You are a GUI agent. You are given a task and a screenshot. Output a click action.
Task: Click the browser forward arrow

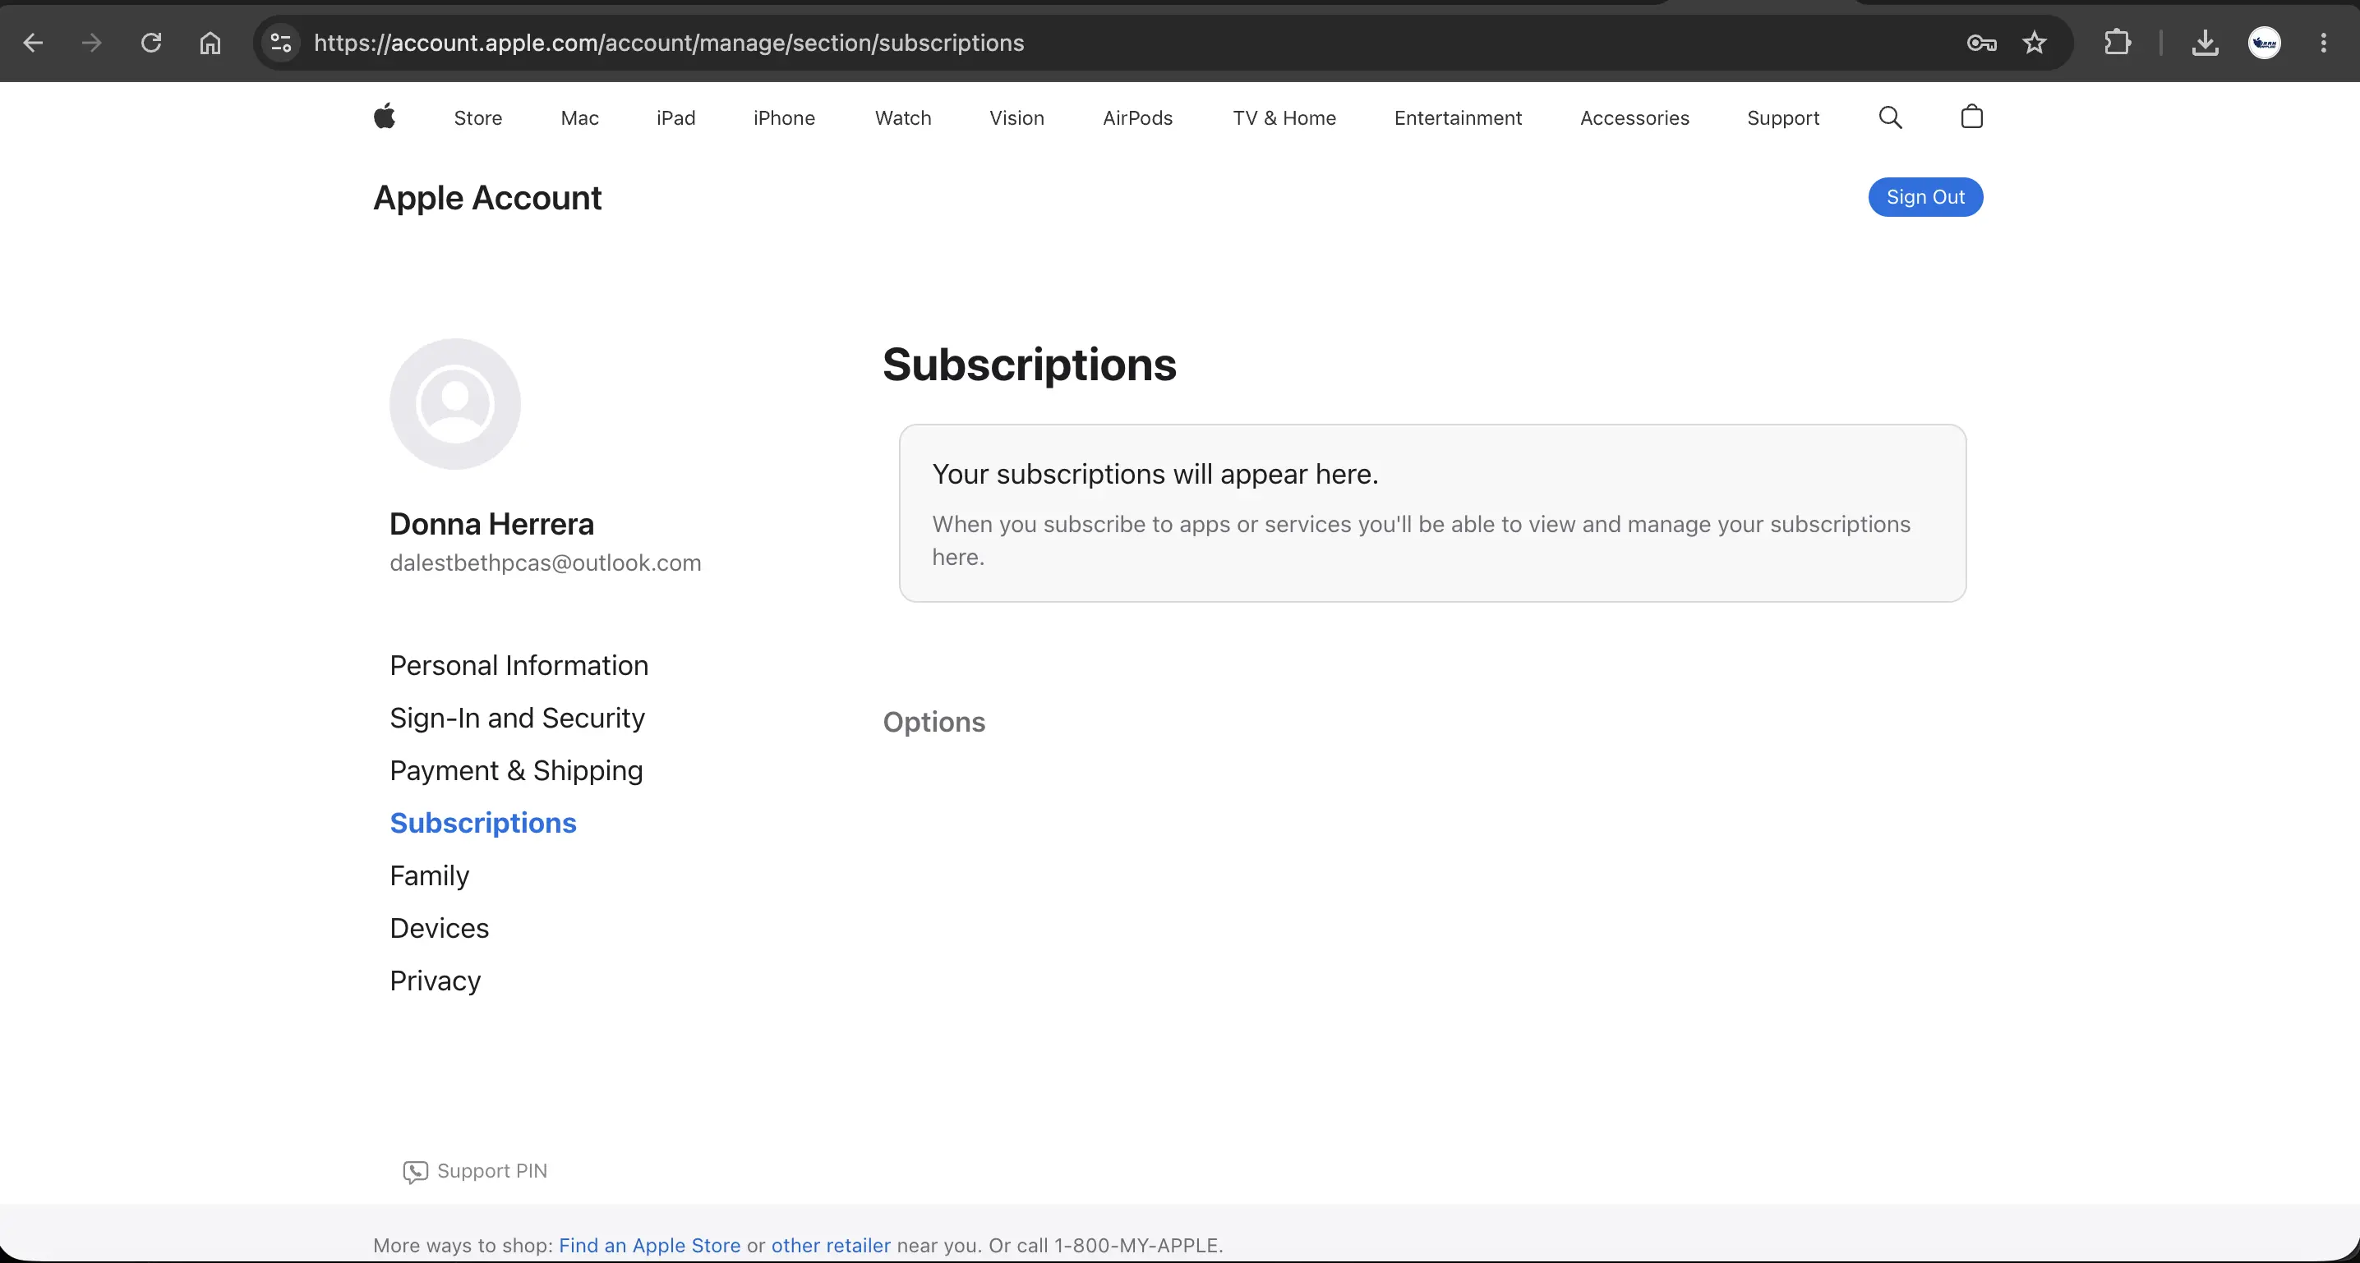tap(91, 43)
